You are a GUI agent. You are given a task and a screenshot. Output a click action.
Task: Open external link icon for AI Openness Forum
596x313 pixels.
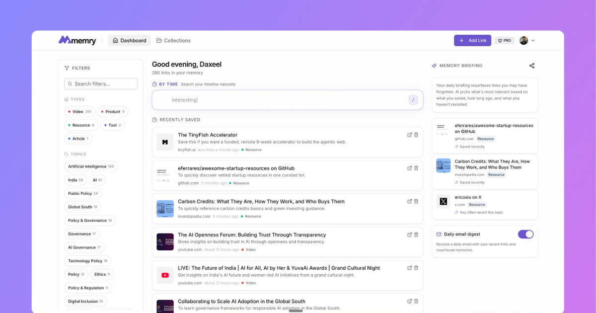[410, 235]
